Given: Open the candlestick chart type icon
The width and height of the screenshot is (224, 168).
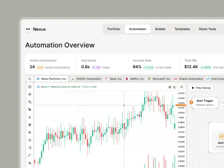Looking at the screenshot, I should point(170,87).
